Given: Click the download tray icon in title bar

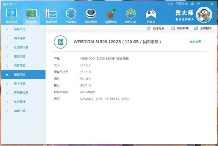Looking at the screenshot, I should [192, 3].
